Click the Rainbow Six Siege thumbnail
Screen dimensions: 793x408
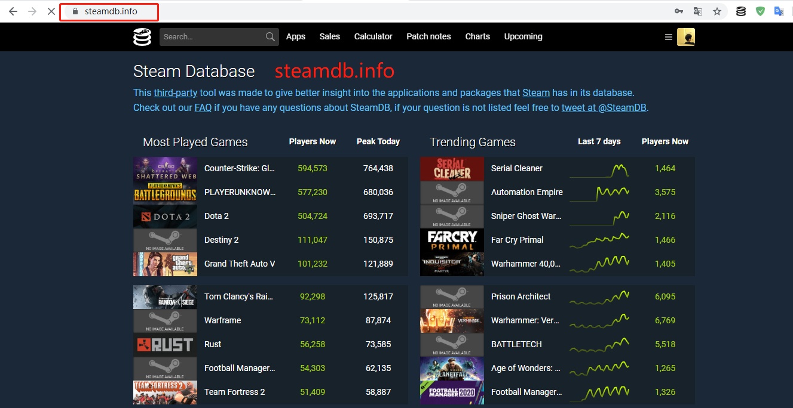coord(166,297)
